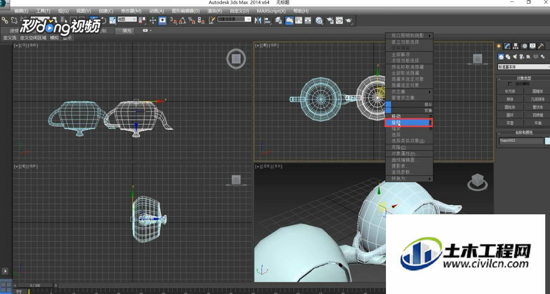
Task: Collapse the 对象类型 rollout
Action: coord(524,78)
